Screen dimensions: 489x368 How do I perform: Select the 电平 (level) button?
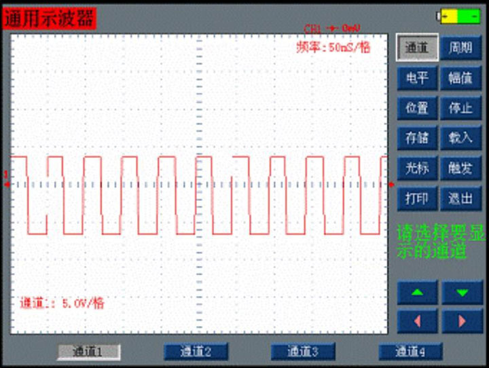[x=417, y=78]
